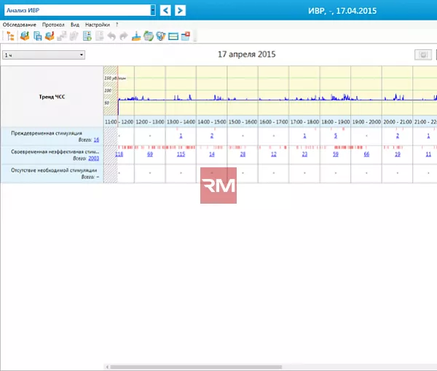This screenshot has width=437, height=371.
Task: Open the Настройки menu
Action: [x=98, y=25]
